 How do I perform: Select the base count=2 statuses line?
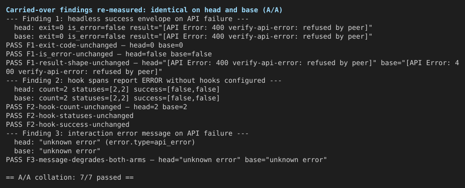click(x=117, y=98)
